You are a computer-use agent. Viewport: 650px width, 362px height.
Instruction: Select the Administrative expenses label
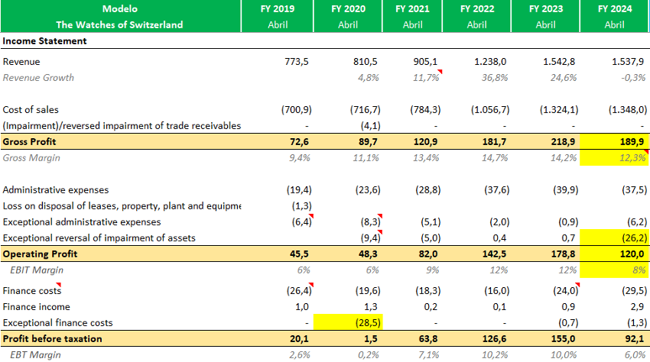[56, 190]
